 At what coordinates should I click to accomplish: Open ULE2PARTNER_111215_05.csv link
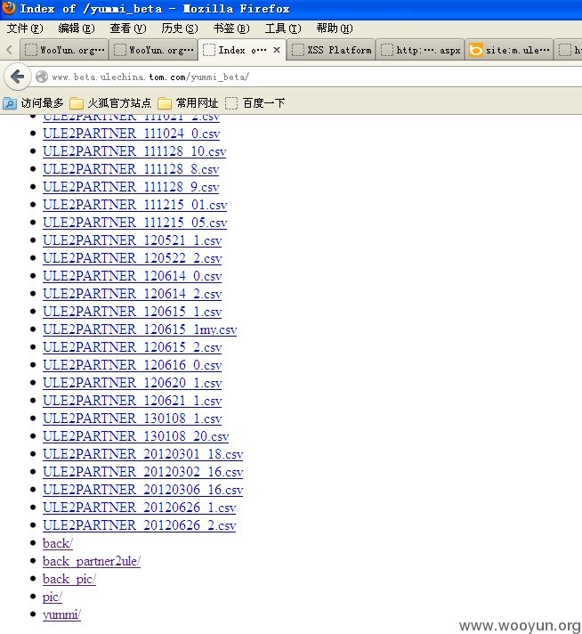point(135,223)
